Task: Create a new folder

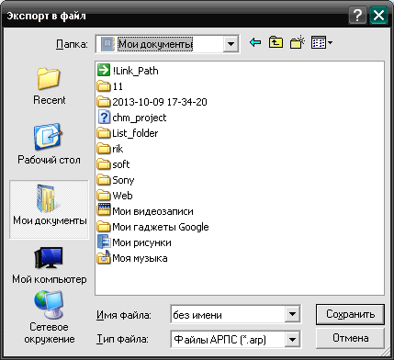Action: (297, 42)
